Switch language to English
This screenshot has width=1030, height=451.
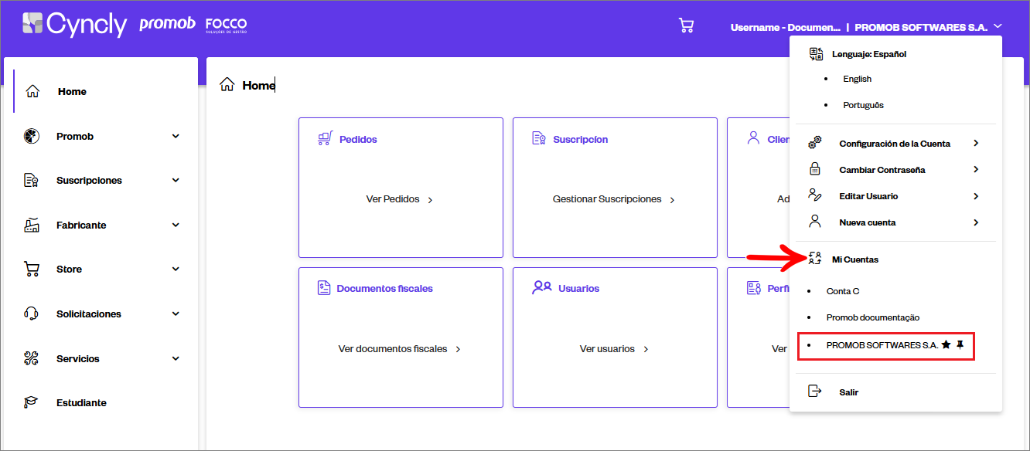point(857,79)
